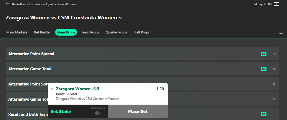The height and width of the screenshot is (120, 287).
Task: Click BB badge on Alternative Game Total
Action: pos(264,69)
